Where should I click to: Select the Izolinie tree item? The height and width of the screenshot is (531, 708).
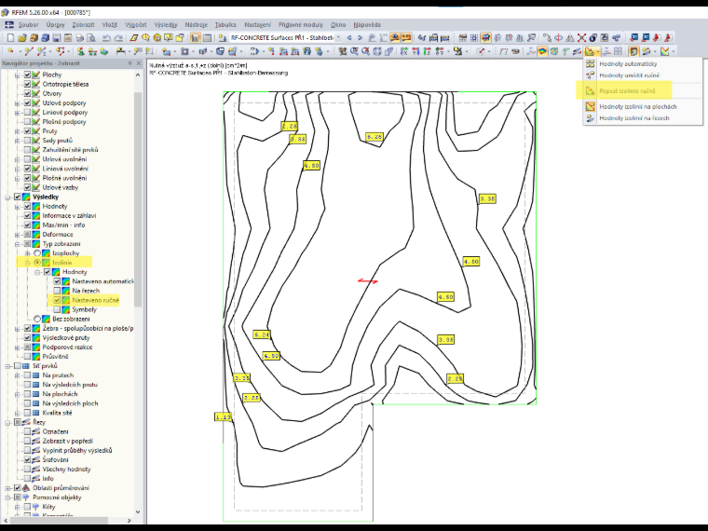[61, 263]
